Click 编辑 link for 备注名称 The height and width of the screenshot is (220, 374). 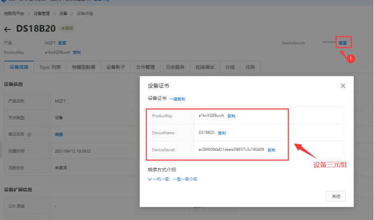coord(59,134)
